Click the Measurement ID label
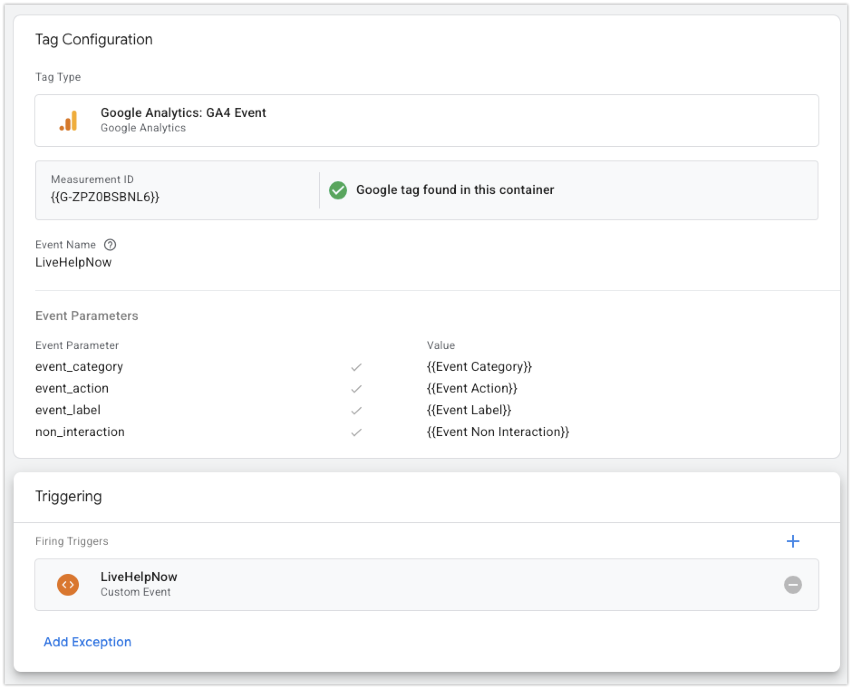Viewport: 852px width, 689px height. tap(92, 179)
